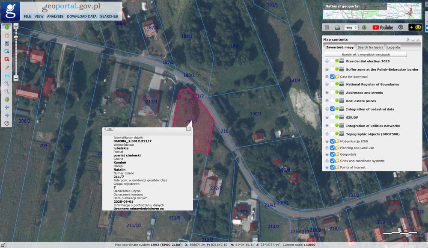The height and width of the screenshot is (248, 428).
Task: Click the WMS service icon in top toolbar
Action: [337, 27]
